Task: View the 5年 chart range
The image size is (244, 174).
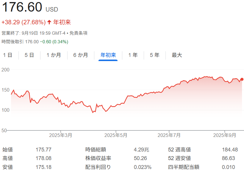Action: 154,55
